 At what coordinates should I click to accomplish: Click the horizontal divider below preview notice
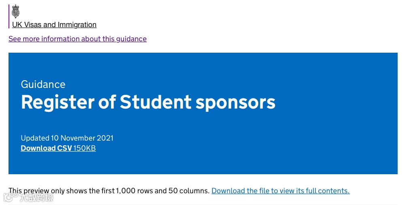tap(203, 205)
